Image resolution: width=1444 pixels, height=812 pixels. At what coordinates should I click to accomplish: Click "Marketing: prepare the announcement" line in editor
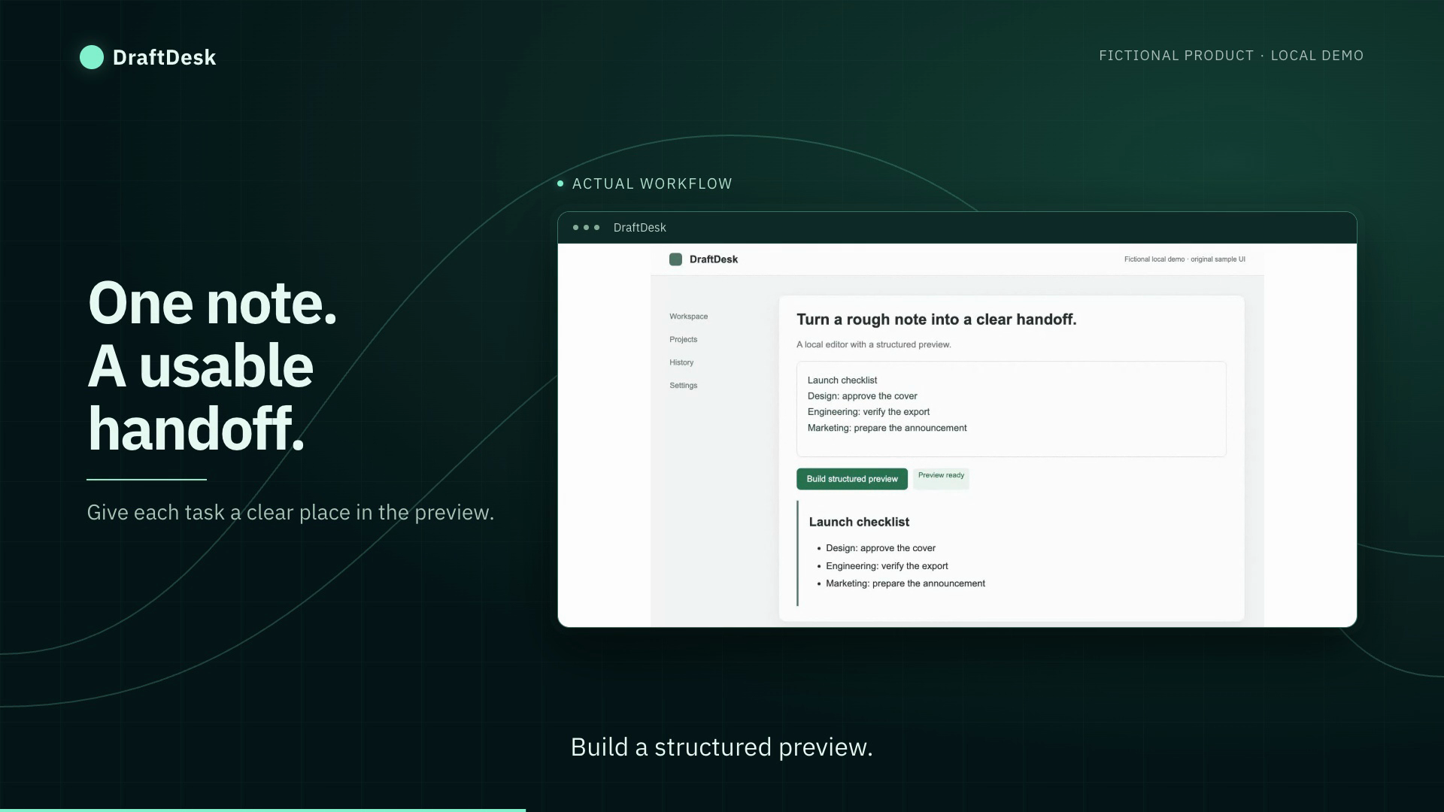[x=887, y=428]
